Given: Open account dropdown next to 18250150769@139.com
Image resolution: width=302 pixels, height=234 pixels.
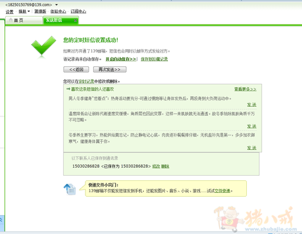Looking at the screenshot, I should pos(56,4).
